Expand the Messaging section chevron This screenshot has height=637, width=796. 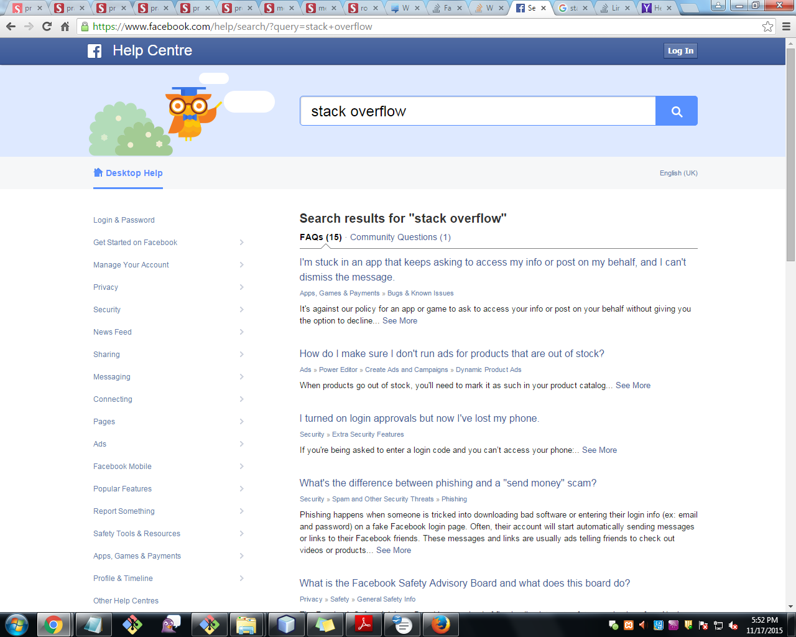[x=242, y=377]
